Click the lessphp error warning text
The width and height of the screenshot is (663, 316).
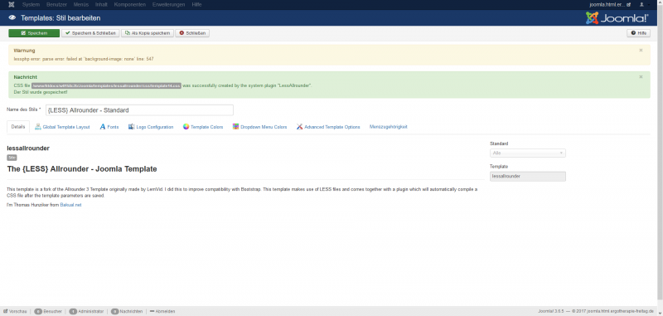pyautogui.click(x=84, y=59)
